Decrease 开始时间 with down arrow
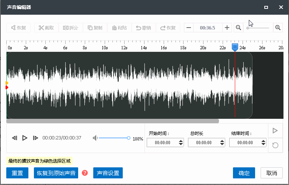The width and height of the screenshot is (289, 185). [x=181, y=144]
